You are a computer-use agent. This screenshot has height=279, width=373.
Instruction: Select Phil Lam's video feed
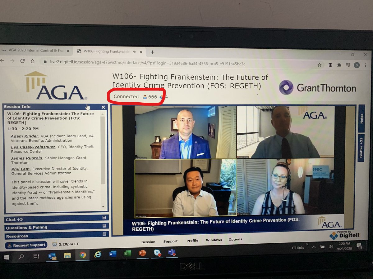[x=185, y=188]
